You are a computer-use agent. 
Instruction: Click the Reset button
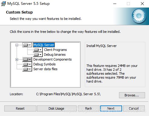20,108
